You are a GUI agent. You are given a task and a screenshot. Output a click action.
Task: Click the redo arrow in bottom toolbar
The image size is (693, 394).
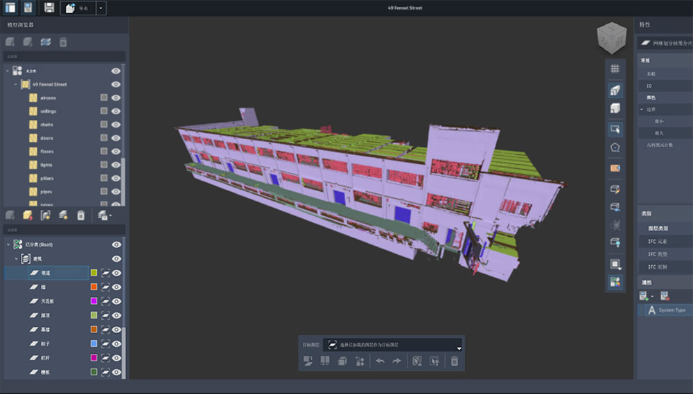(396, 361)
